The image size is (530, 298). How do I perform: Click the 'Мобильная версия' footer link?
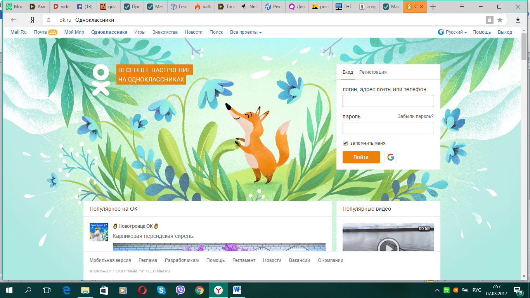tap(110, 260)
